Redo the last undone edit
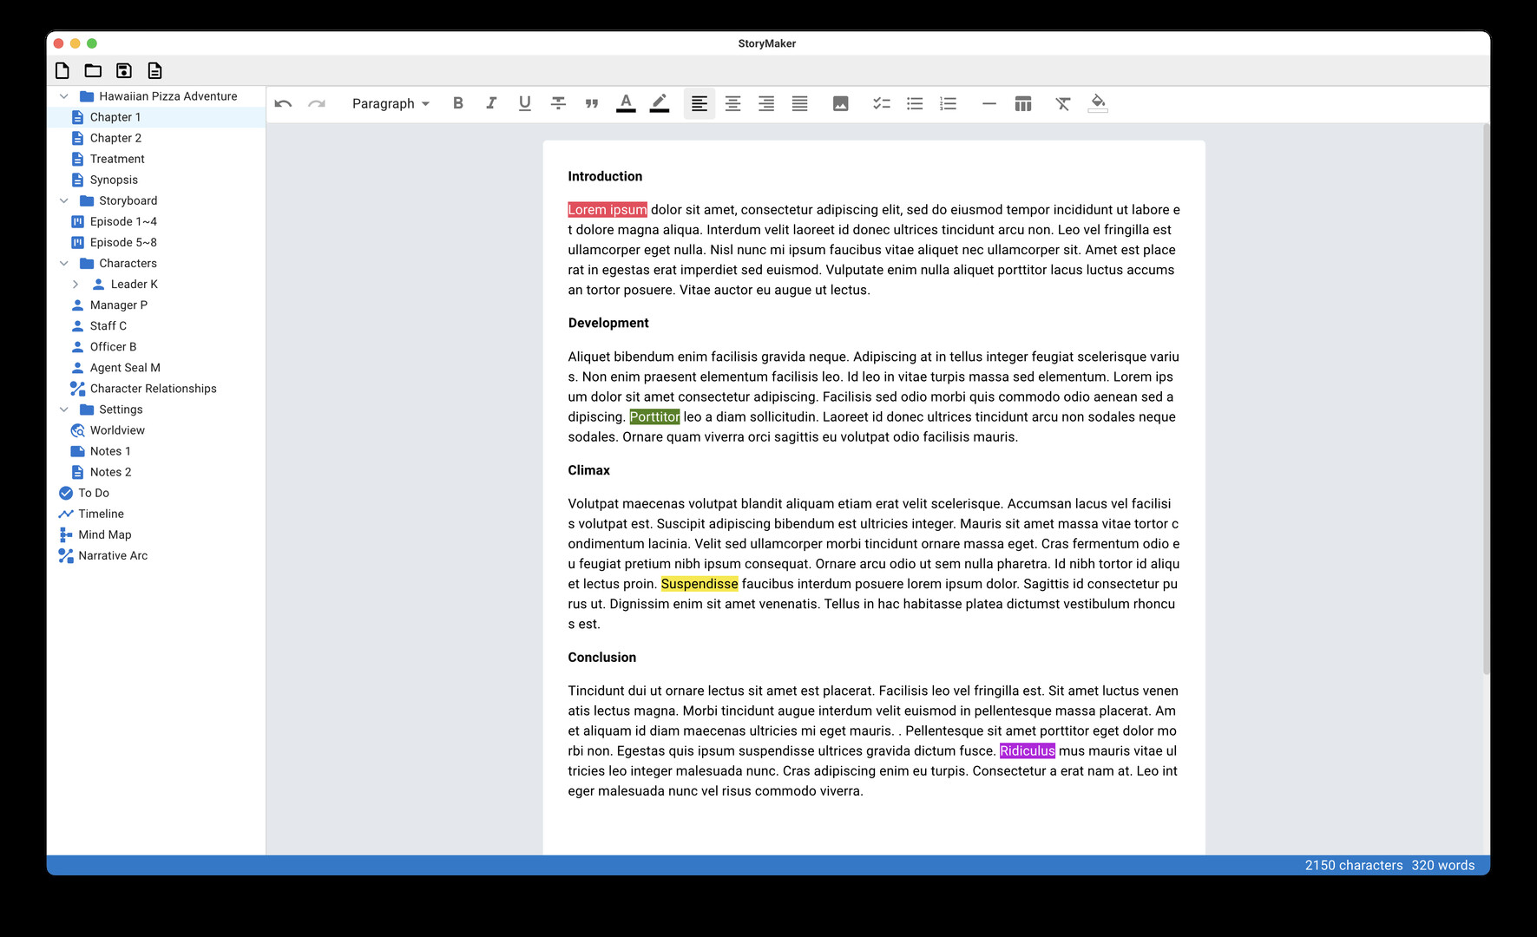The image size is (1537, 937). [317, 103]
